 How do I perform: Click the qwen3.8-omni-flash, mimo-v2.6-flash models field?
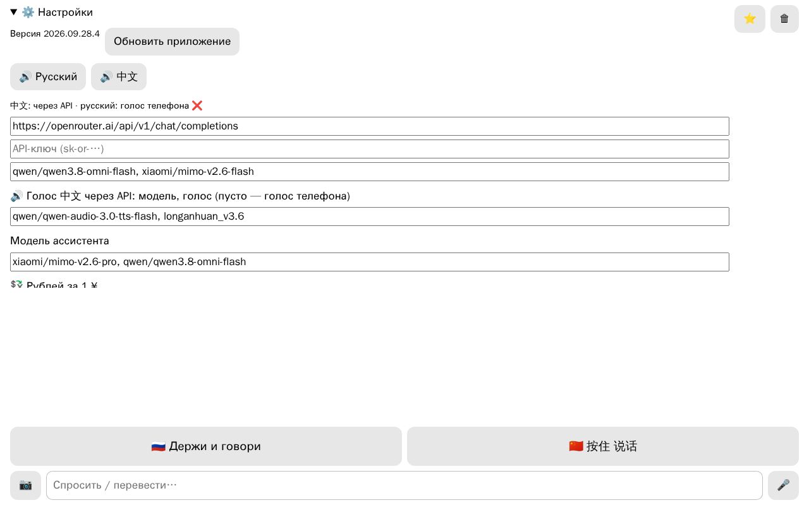[x=370, y=172]
